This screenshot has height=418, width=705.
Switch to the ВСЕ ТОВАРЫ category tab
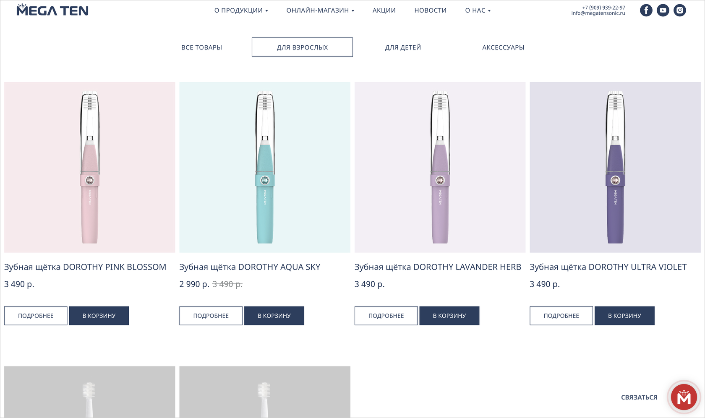[x=201, y=47]
